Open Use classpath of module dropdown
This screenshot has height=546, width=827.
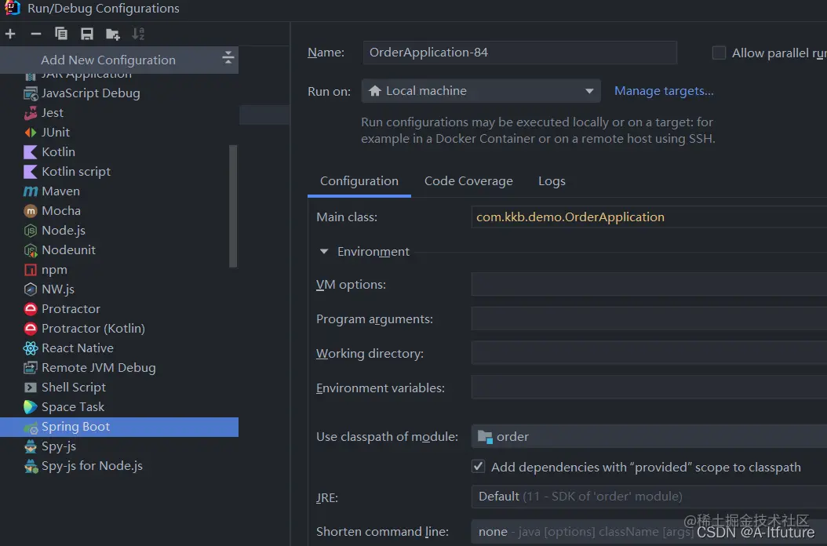pos(649,436)
